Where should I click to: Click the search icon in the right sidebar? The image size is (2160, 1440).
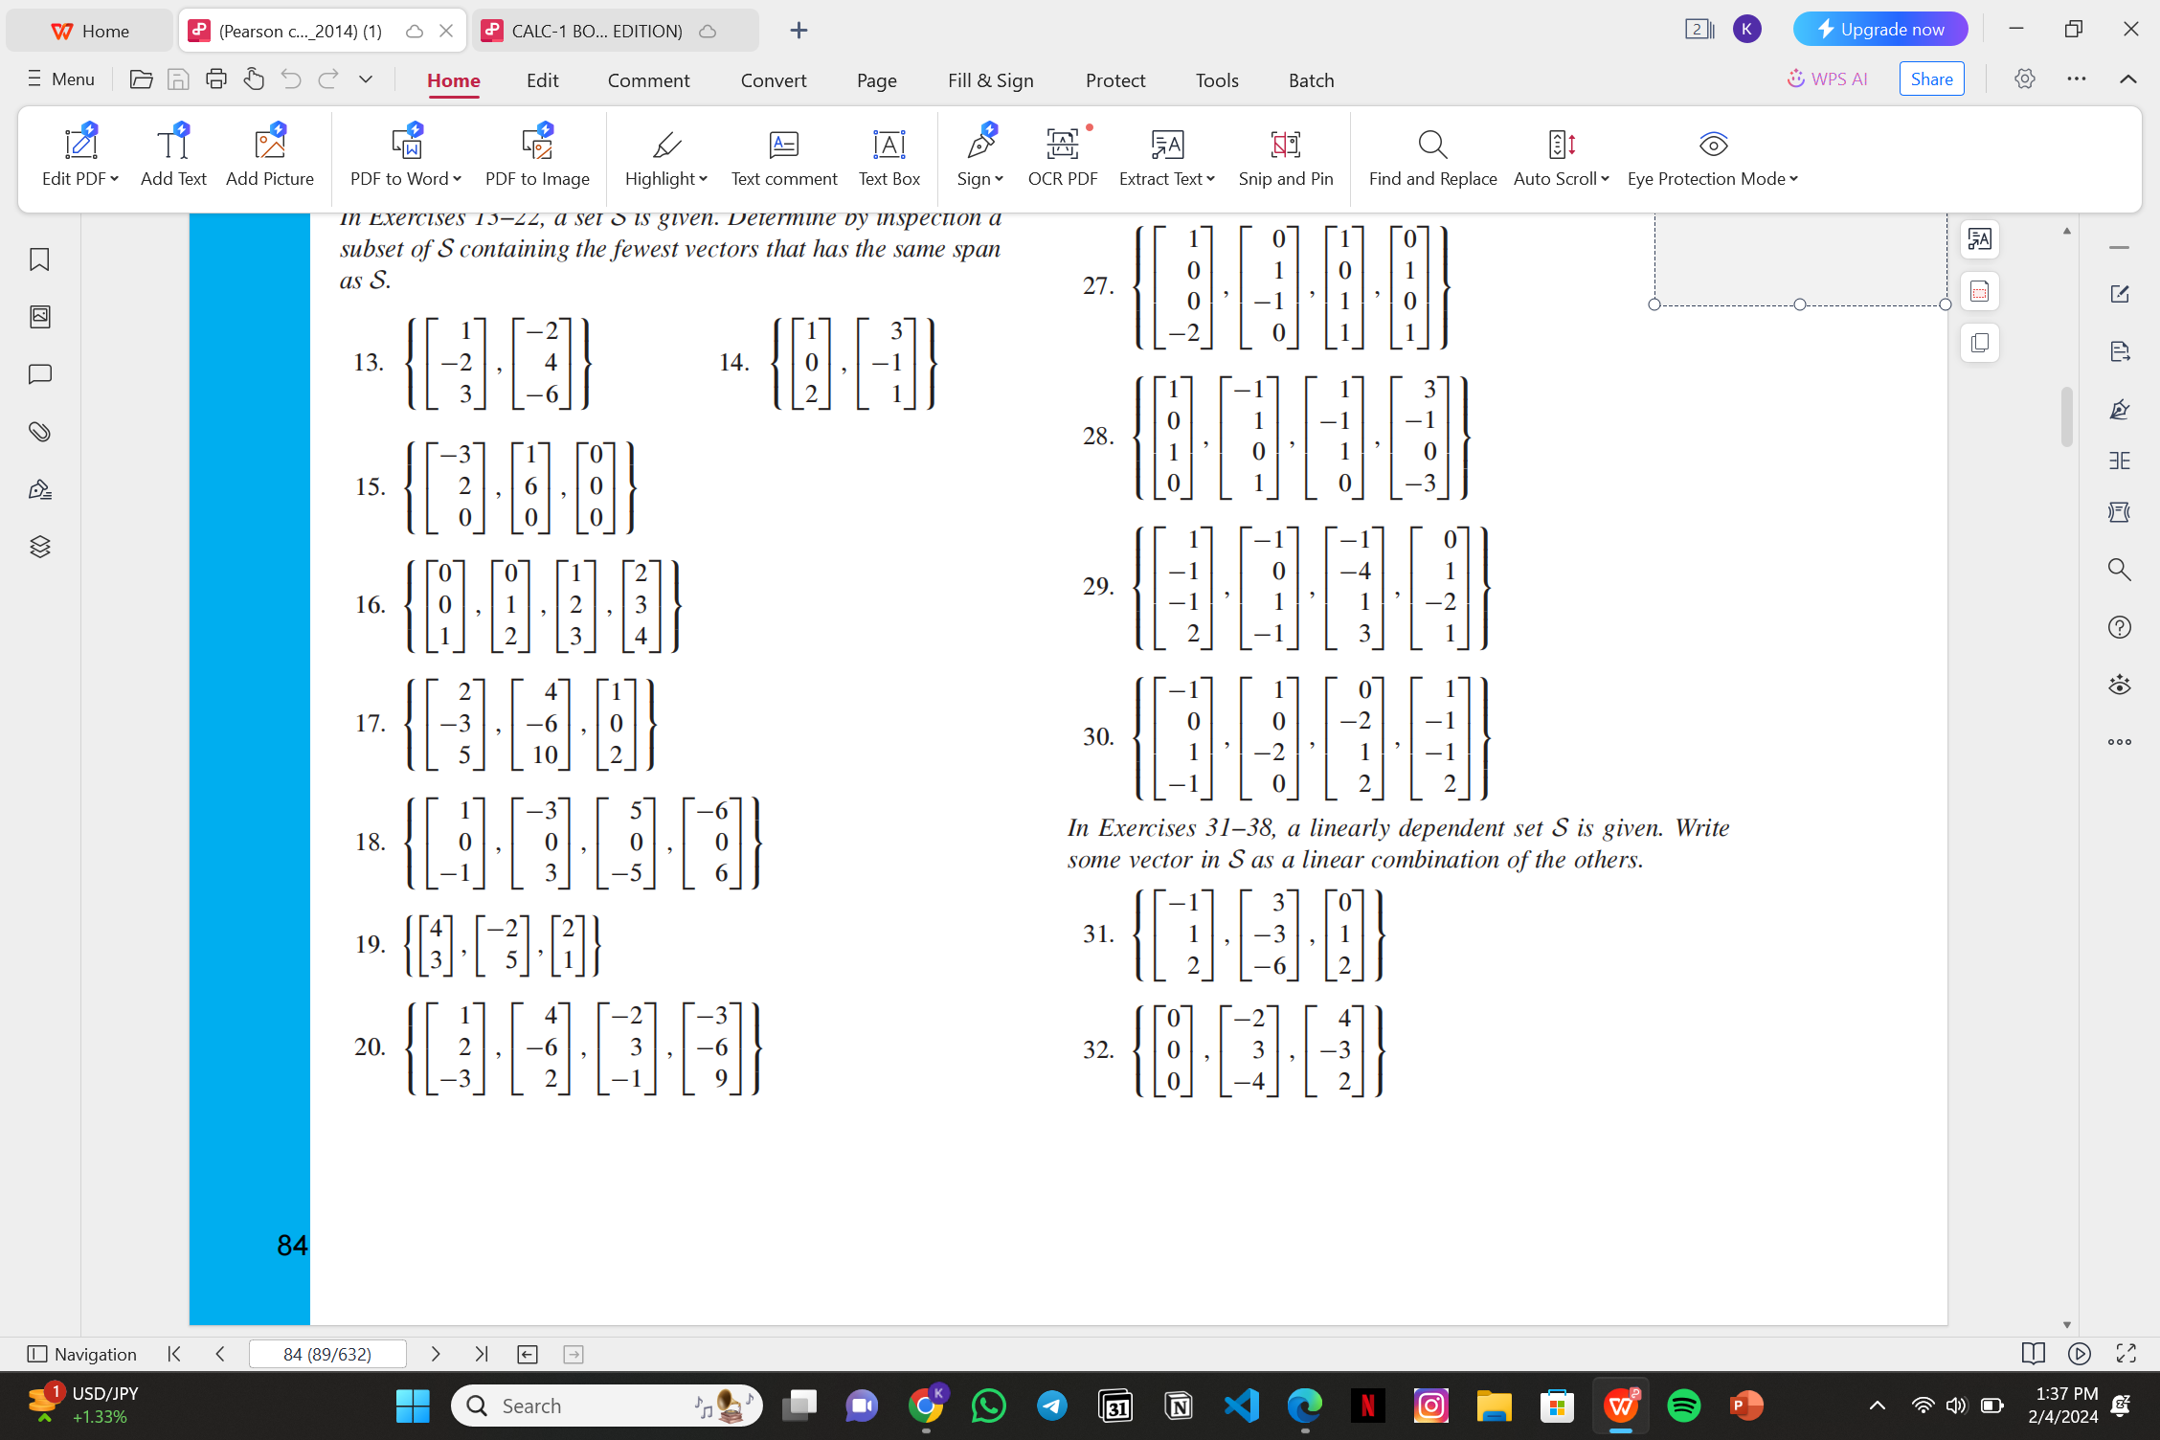pyautogui.click(x=2119, y=570)
